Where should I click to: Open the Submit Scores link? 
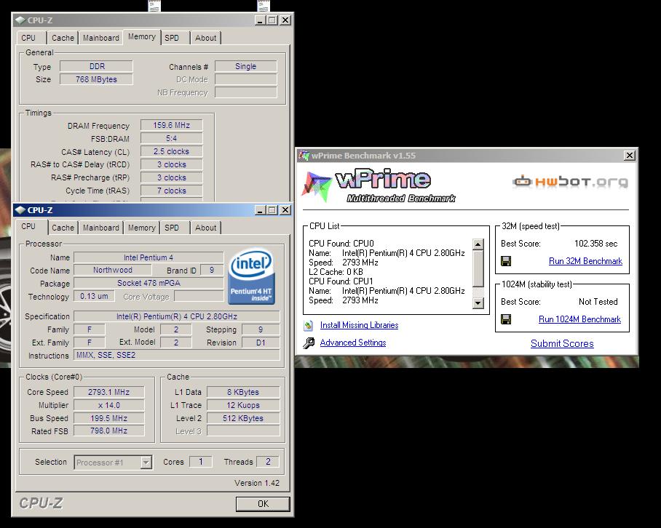[x=562, y=343]
